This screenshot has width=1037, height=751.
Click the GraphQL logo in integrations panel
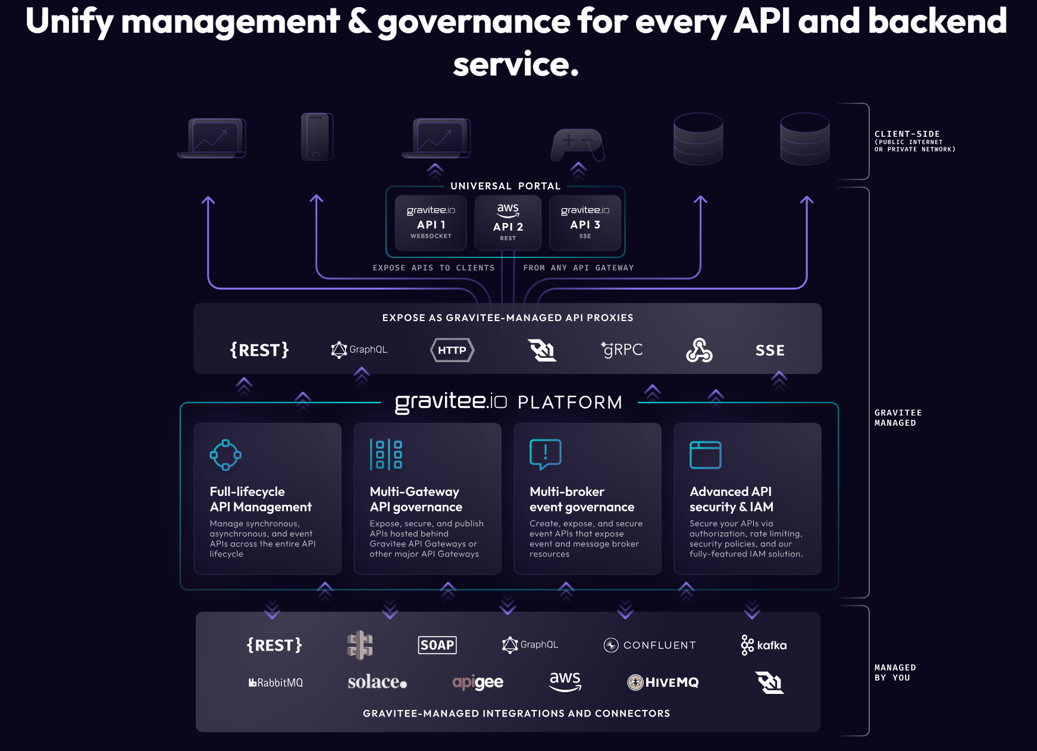click(x=530, y=645)
